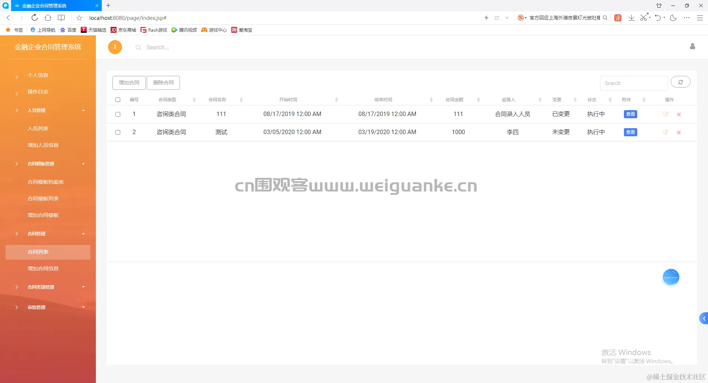Open the reading mode book icon
This screenshot has height=383, width=708.
click(61, 18)
